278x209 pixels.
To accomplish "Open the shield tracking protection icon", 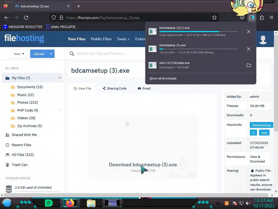I will 54,18.
